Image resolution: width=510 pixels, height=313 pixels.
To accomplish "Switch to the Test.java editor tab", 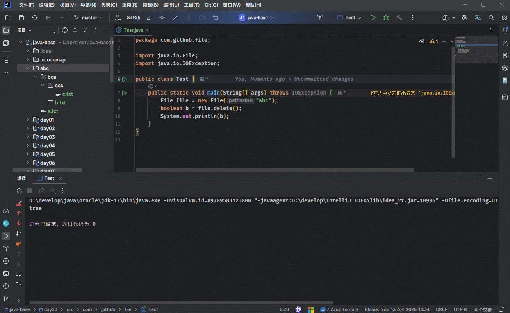I will (133, 30).
